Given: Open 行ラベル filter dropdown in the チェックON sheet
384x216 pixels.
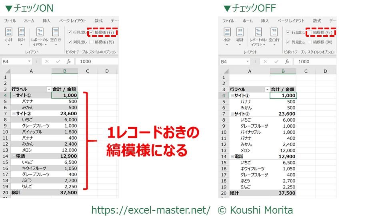Looking at the screenshot, I should tap(49, 90).
